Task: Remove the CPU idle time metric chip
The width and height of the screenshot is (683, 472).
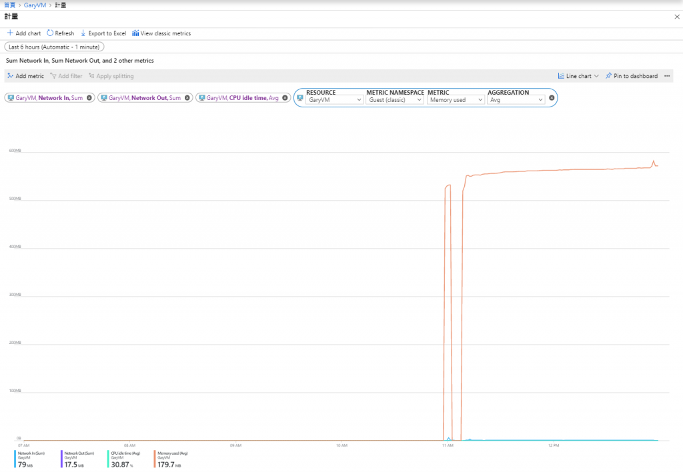Action: (x=285, y=98)
